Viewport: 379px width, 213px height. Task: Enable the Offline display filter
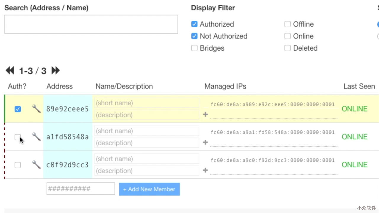[x=288, y=24]
